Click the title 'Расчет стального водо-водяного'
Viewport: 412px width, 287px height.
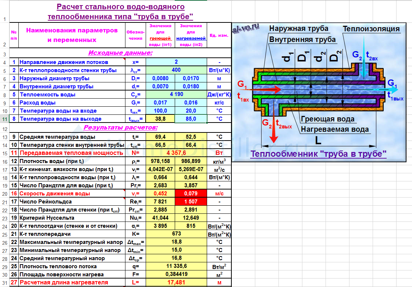click(120, 7)
